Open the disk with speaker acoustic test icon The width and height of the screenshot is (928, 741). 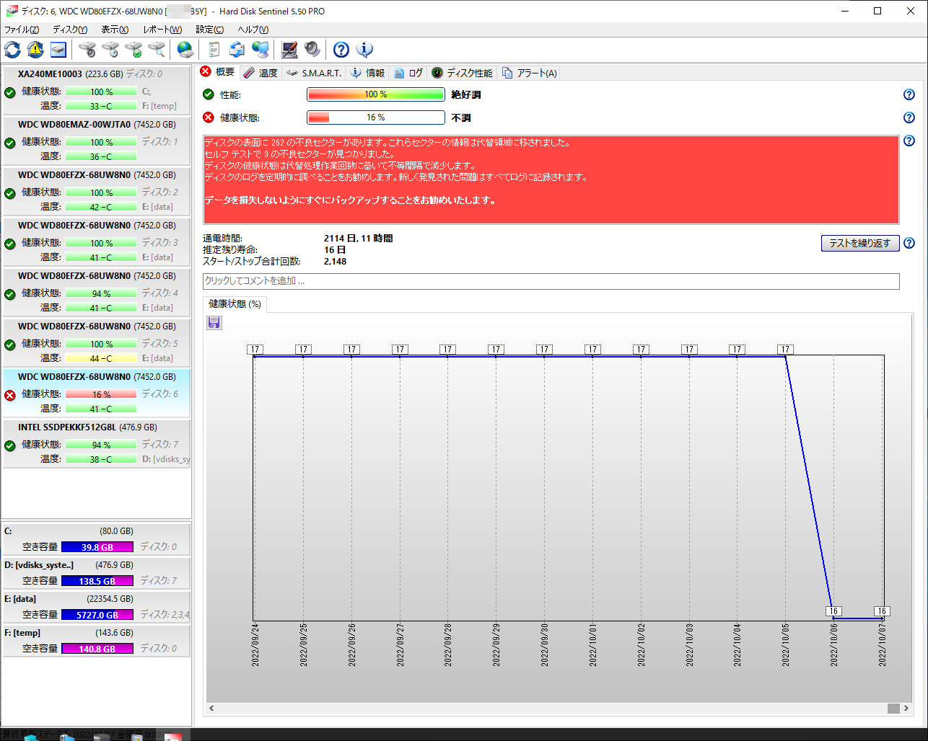(x=87, y=49)
